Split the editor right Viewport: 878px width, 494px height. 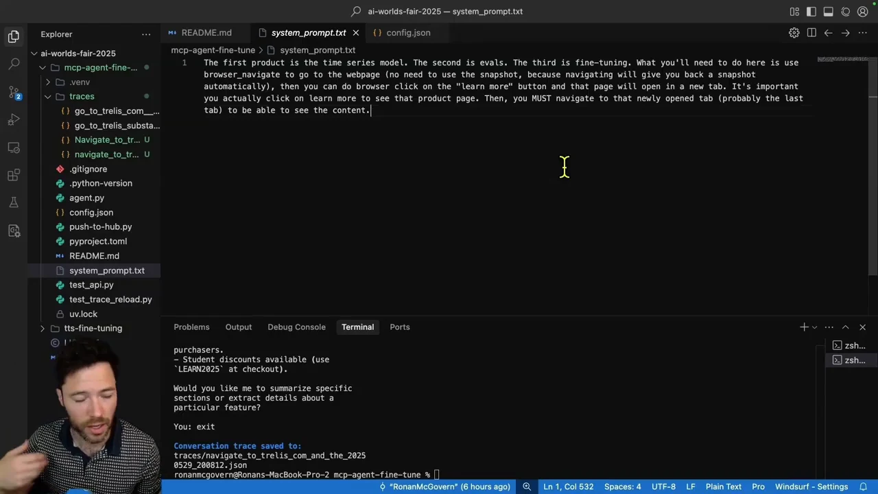(x=811, y=33)
